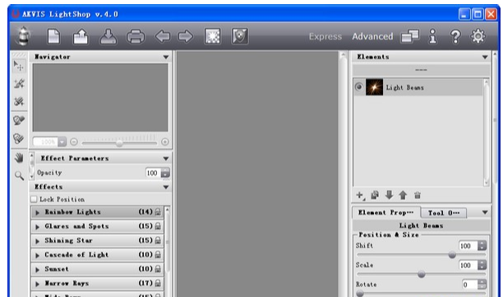Viewport: 503px width, 297px height.
Task: Click the Print image icon
Action: tap(136, 36)
